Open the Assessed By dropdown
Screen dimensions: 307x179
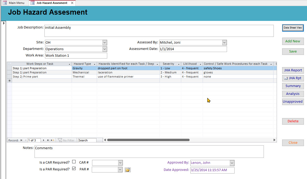point(224,43)
